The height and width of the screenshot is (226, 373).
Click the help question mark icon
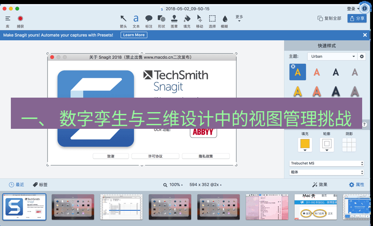[x=364, y=124]
